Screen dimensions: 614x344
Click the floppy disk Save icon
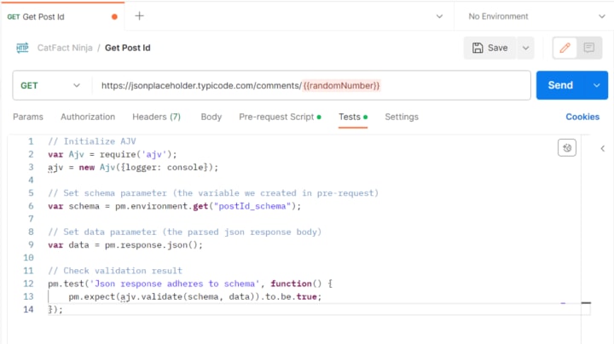click(478, 48)
